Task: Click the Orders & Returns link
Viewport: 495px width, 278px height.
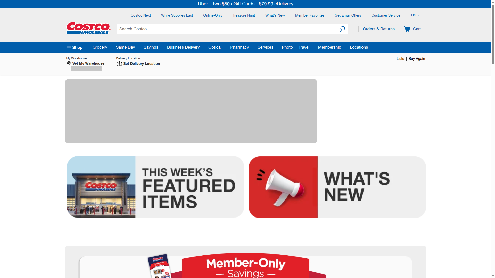Action: (378, 29)
